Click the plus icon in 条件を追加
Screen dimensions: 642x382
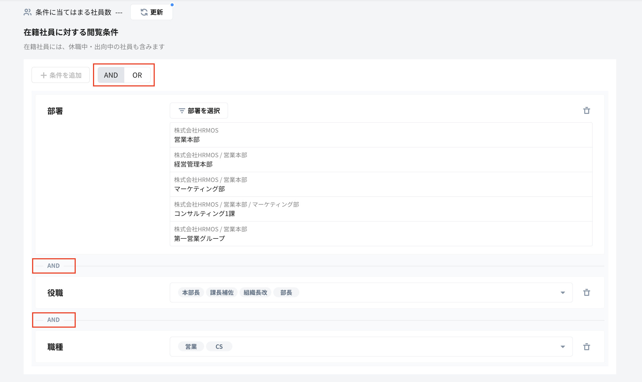[43, 75]
